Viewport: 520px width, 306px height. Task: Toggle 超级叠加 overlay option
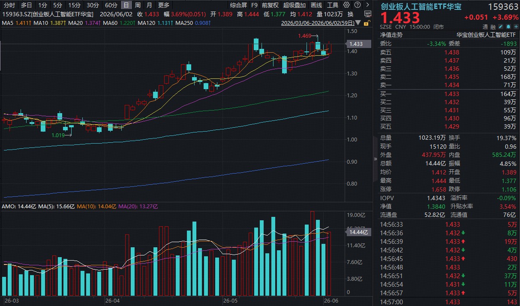(x=295, y=5)
